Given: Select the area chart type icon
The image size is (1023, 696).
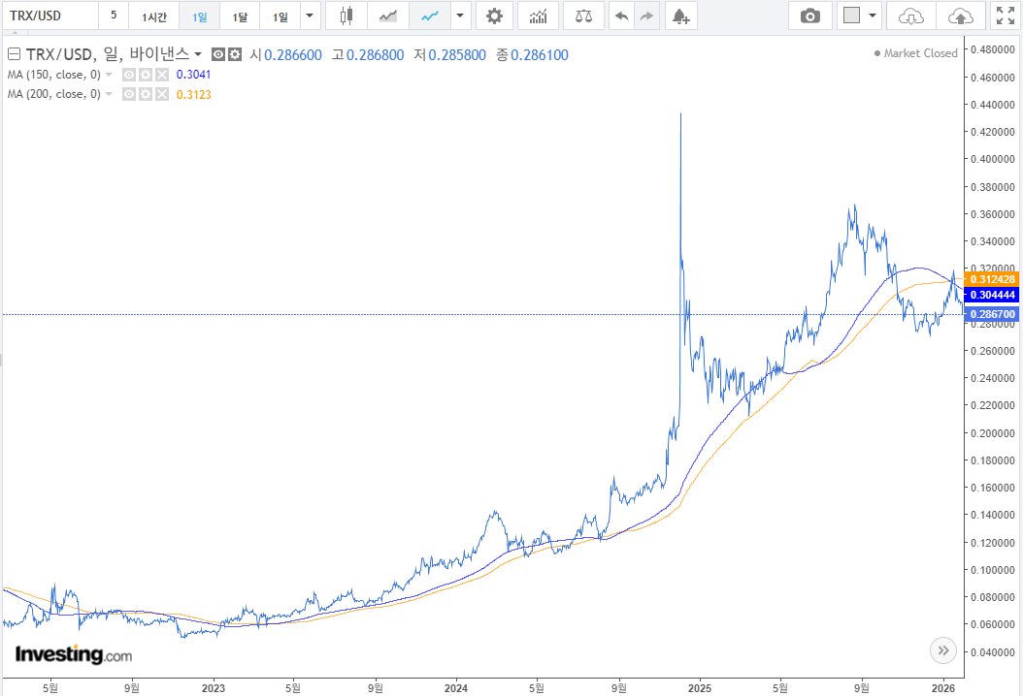Looking at the screenshot, I should click(x=388, y=16).
